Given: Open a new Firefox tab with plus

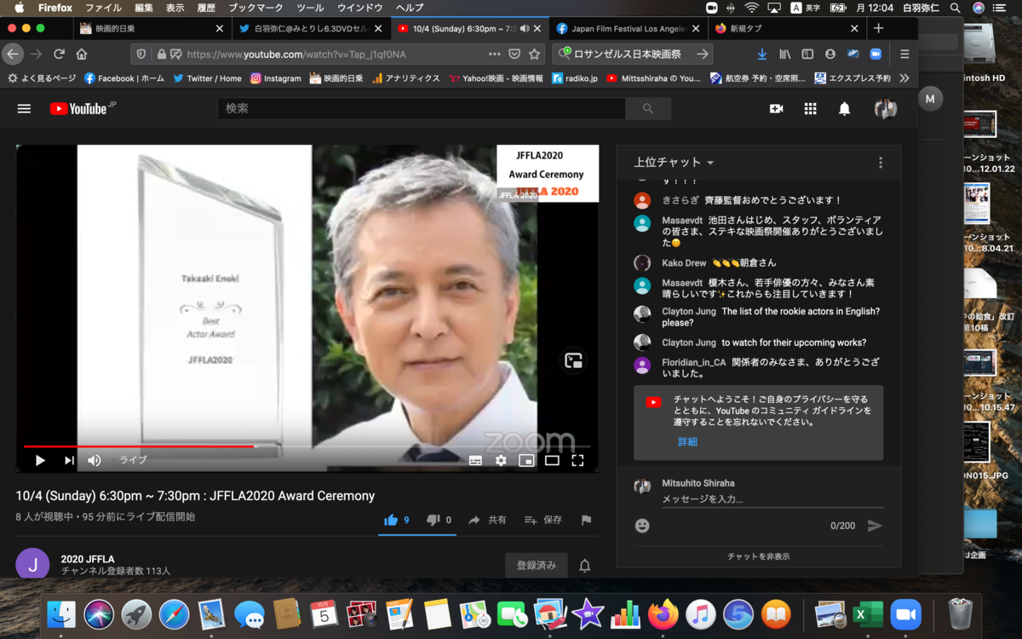Looking at the screenshot, I should (x=879, y=28).
